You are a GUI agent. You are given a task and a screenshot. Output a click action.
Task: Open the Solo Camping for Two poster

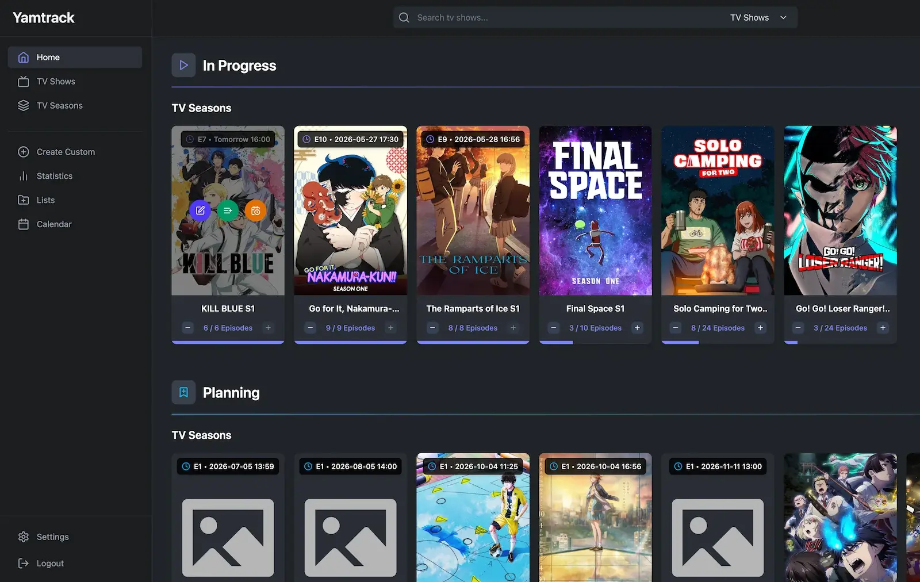(718, 210)
